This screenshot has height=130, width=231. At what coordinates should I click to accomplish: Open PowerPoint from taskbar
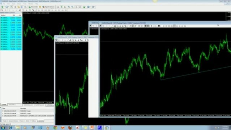92,127
